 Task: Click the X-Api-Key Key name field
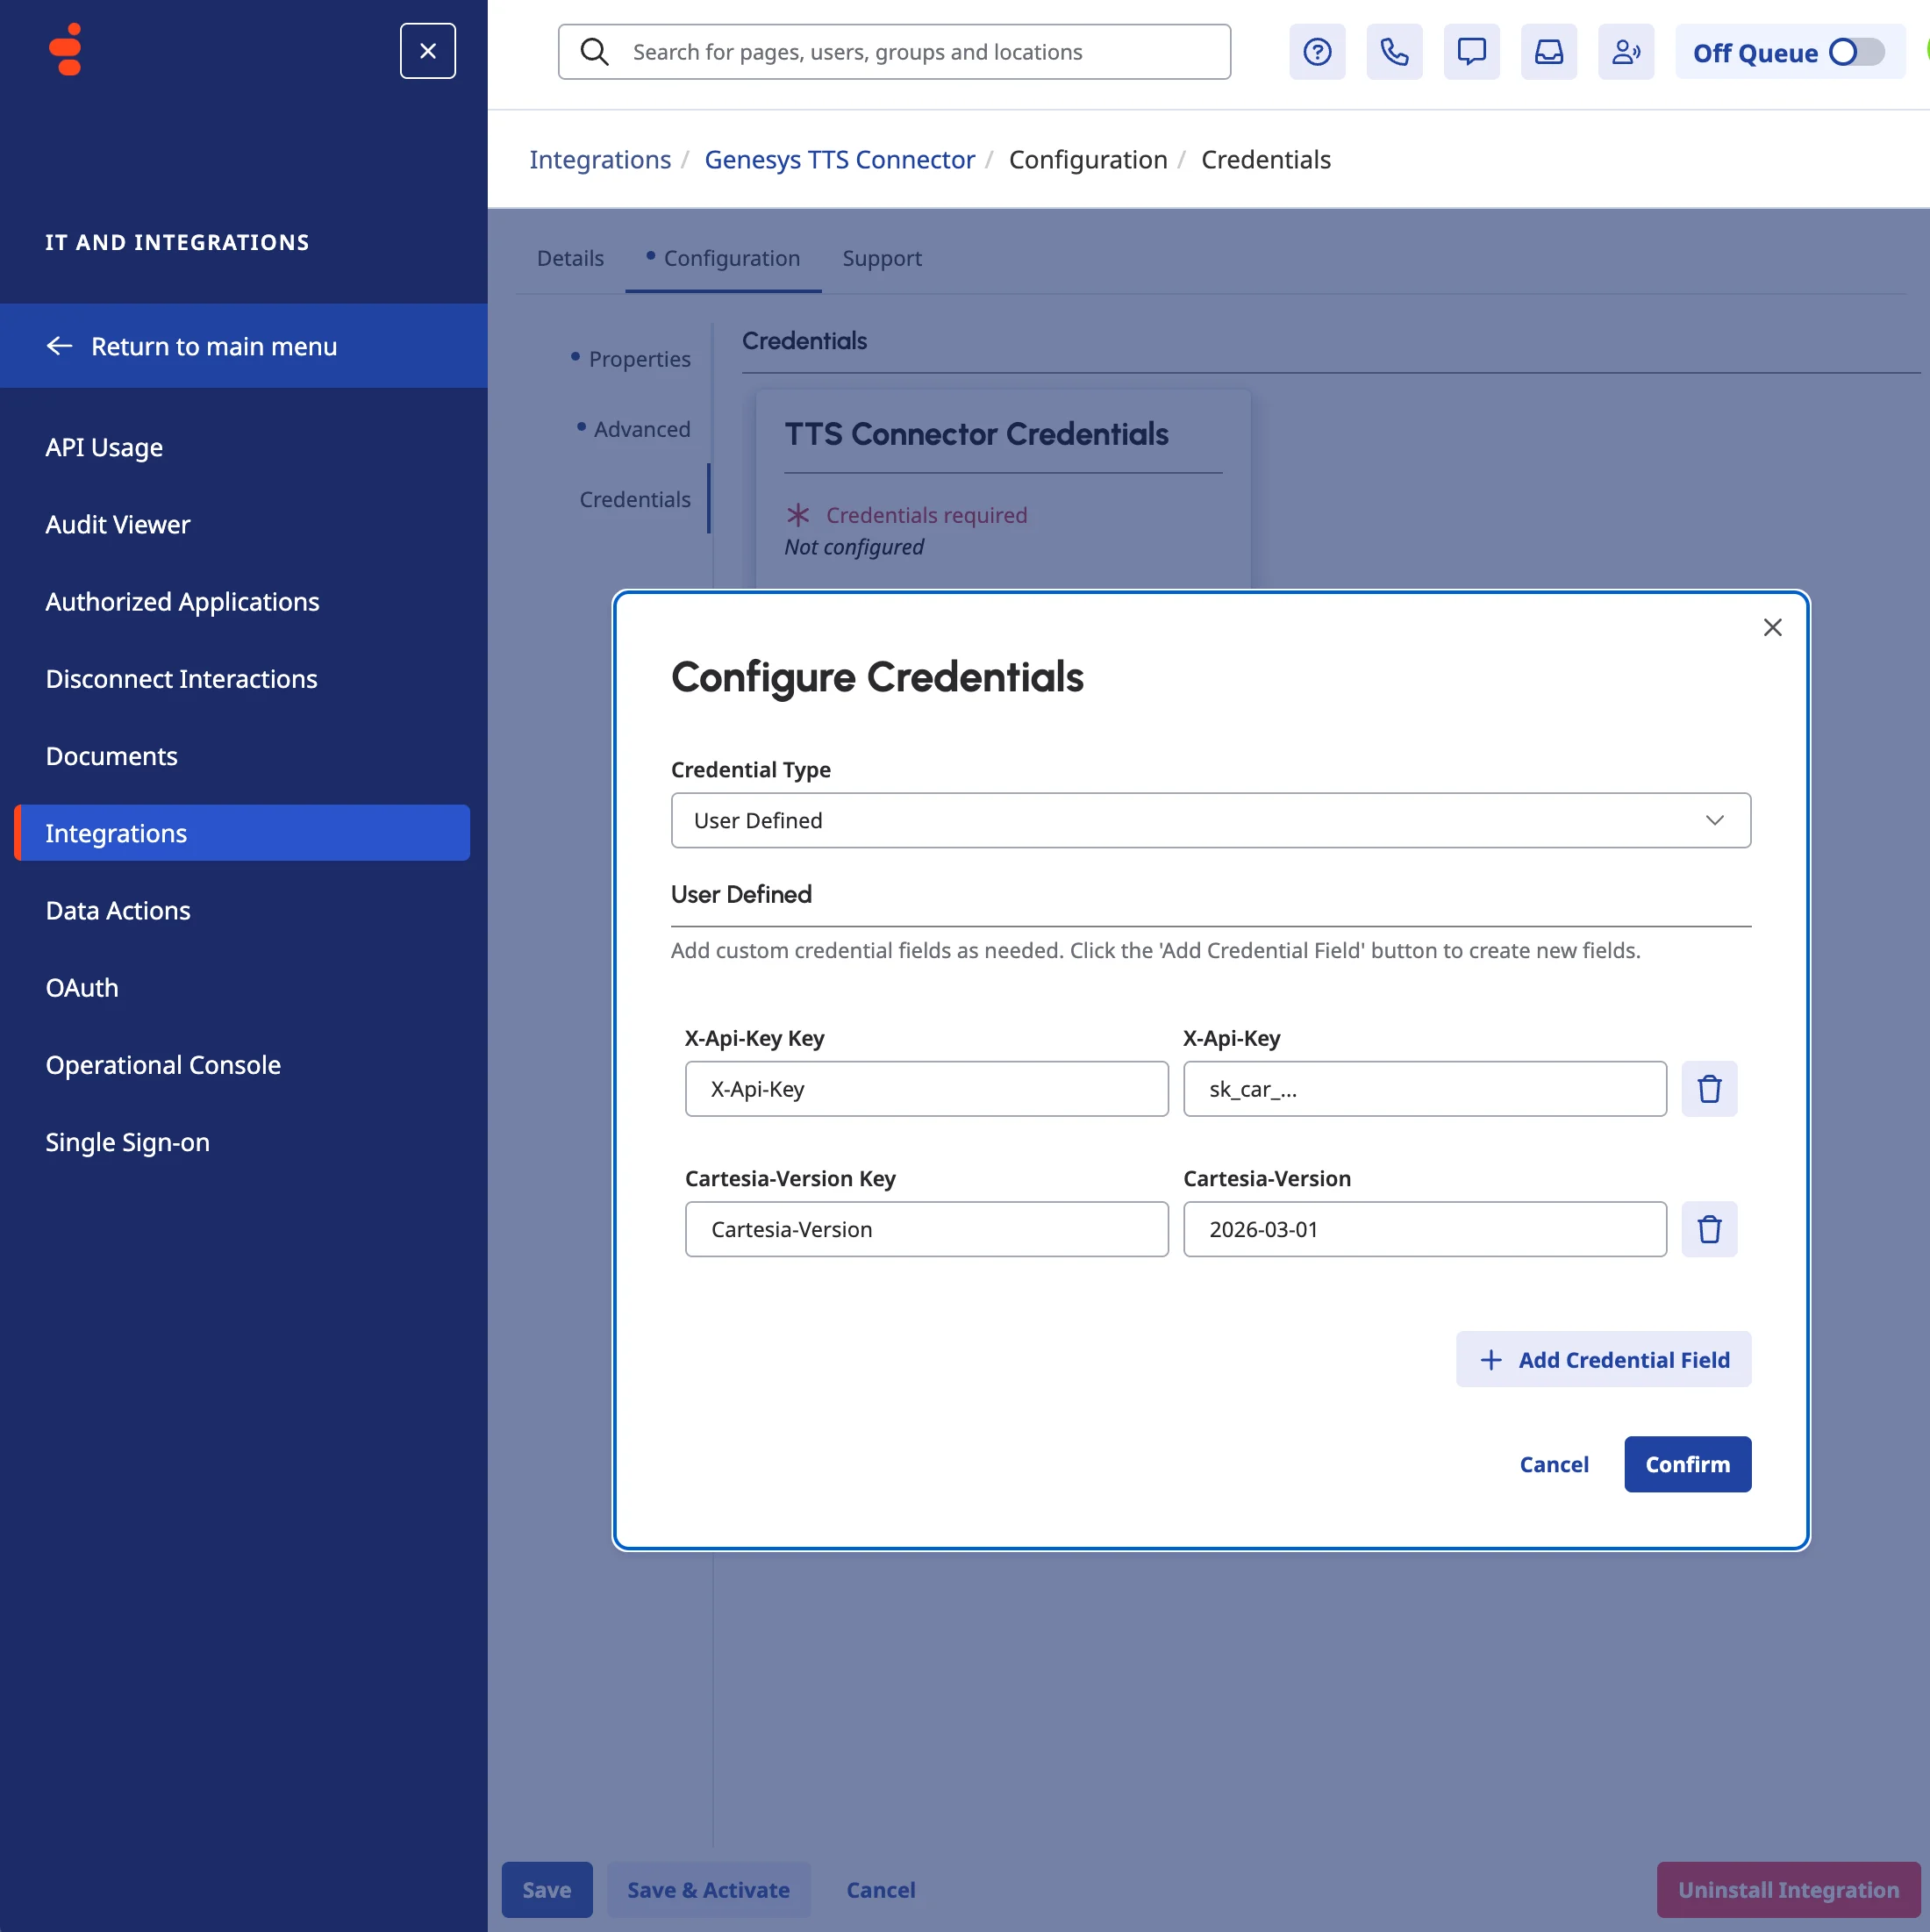pyautogui.click(x=926, y=1089)
